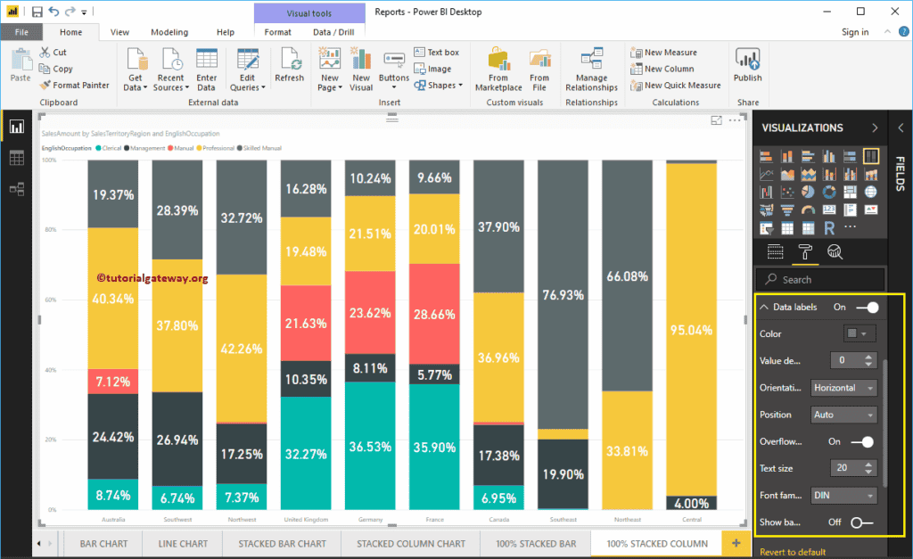Select the Gauge visualization icon

tap(808, 209)
